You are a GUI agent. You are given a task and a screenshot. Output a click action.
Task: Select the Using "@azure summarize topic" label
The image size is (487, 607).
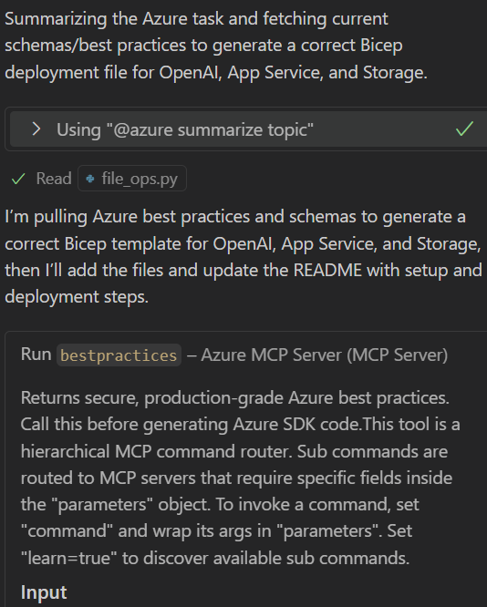[x=185, y=129]
